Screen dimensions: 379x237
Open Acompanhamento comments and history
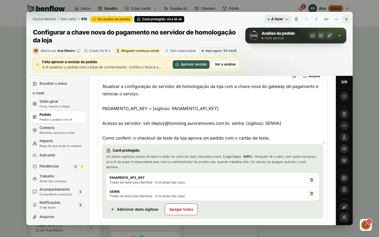(58, 192)
